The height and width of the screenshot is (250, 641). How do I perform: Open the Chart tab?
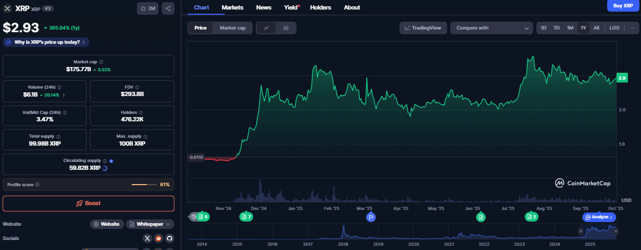[x=201, y=7]
